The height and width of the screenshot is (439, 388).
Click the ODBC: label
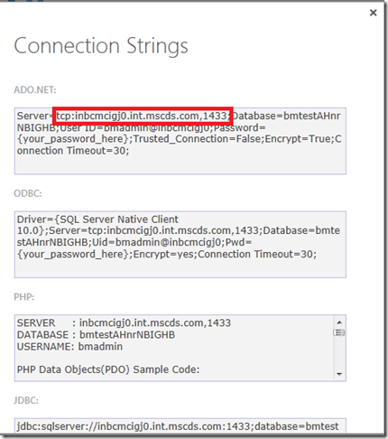28,193
